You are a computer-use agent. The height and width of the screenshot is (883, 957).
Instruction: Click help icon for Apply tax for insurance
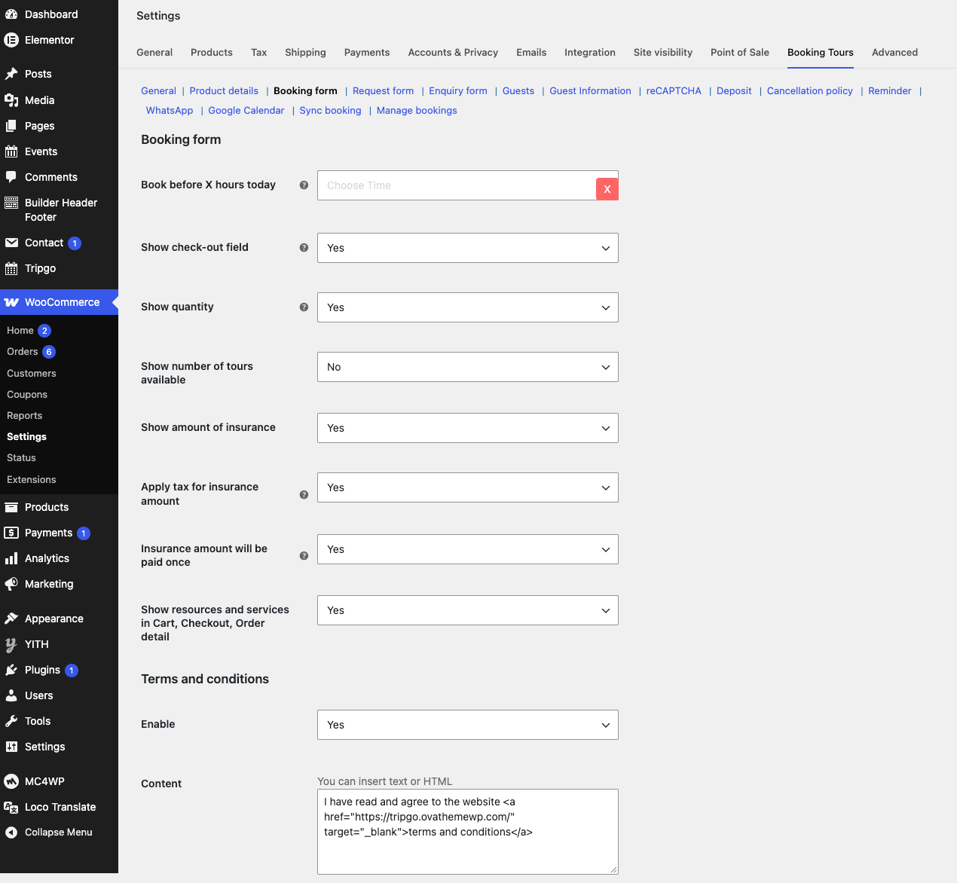click(x=304, y=495)
